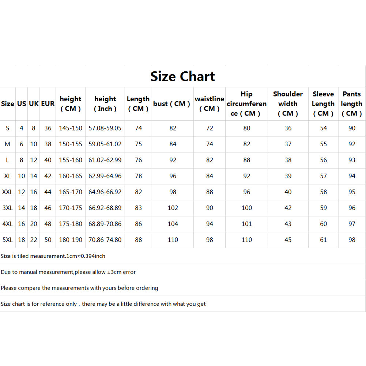This screenshot has height=366, width=366.
Task: Click the tiled measurement conversion note
Action: 53,256
